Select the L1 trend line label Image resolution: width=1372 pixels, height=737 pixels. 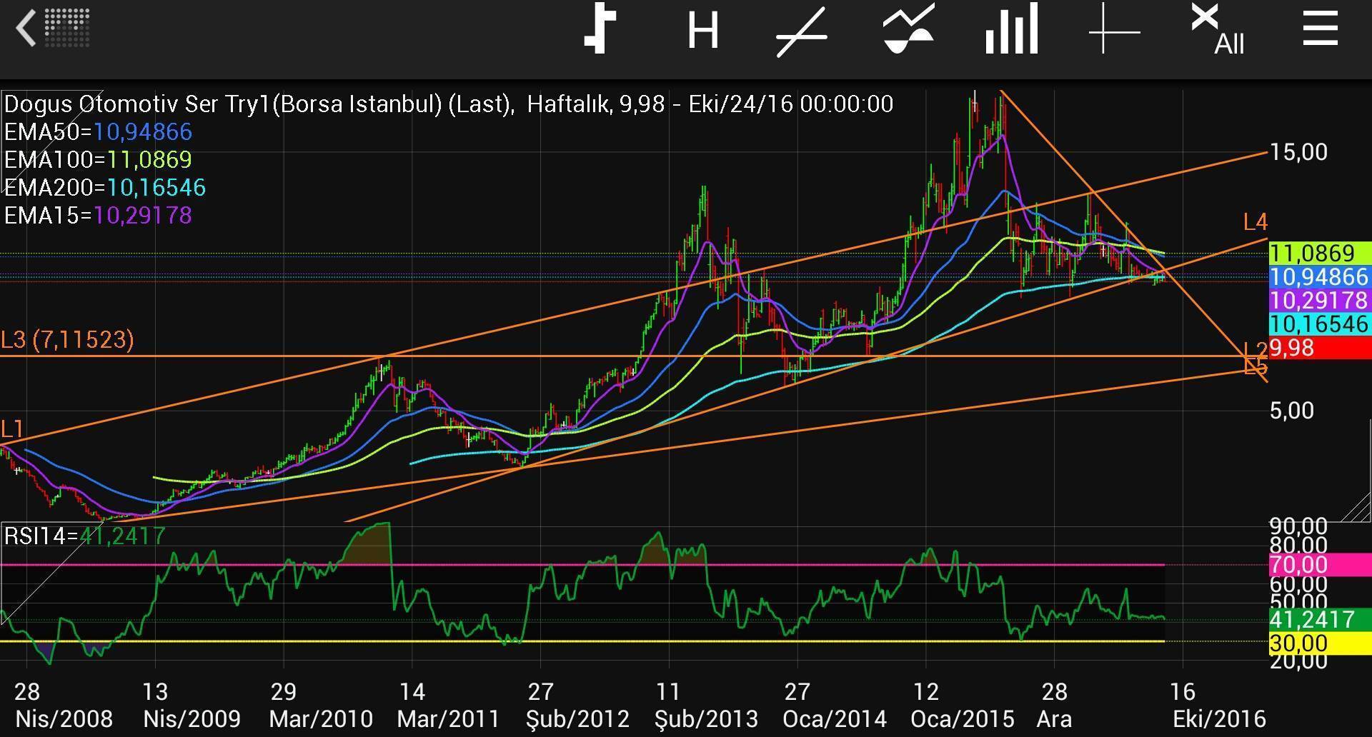(13, 429)
